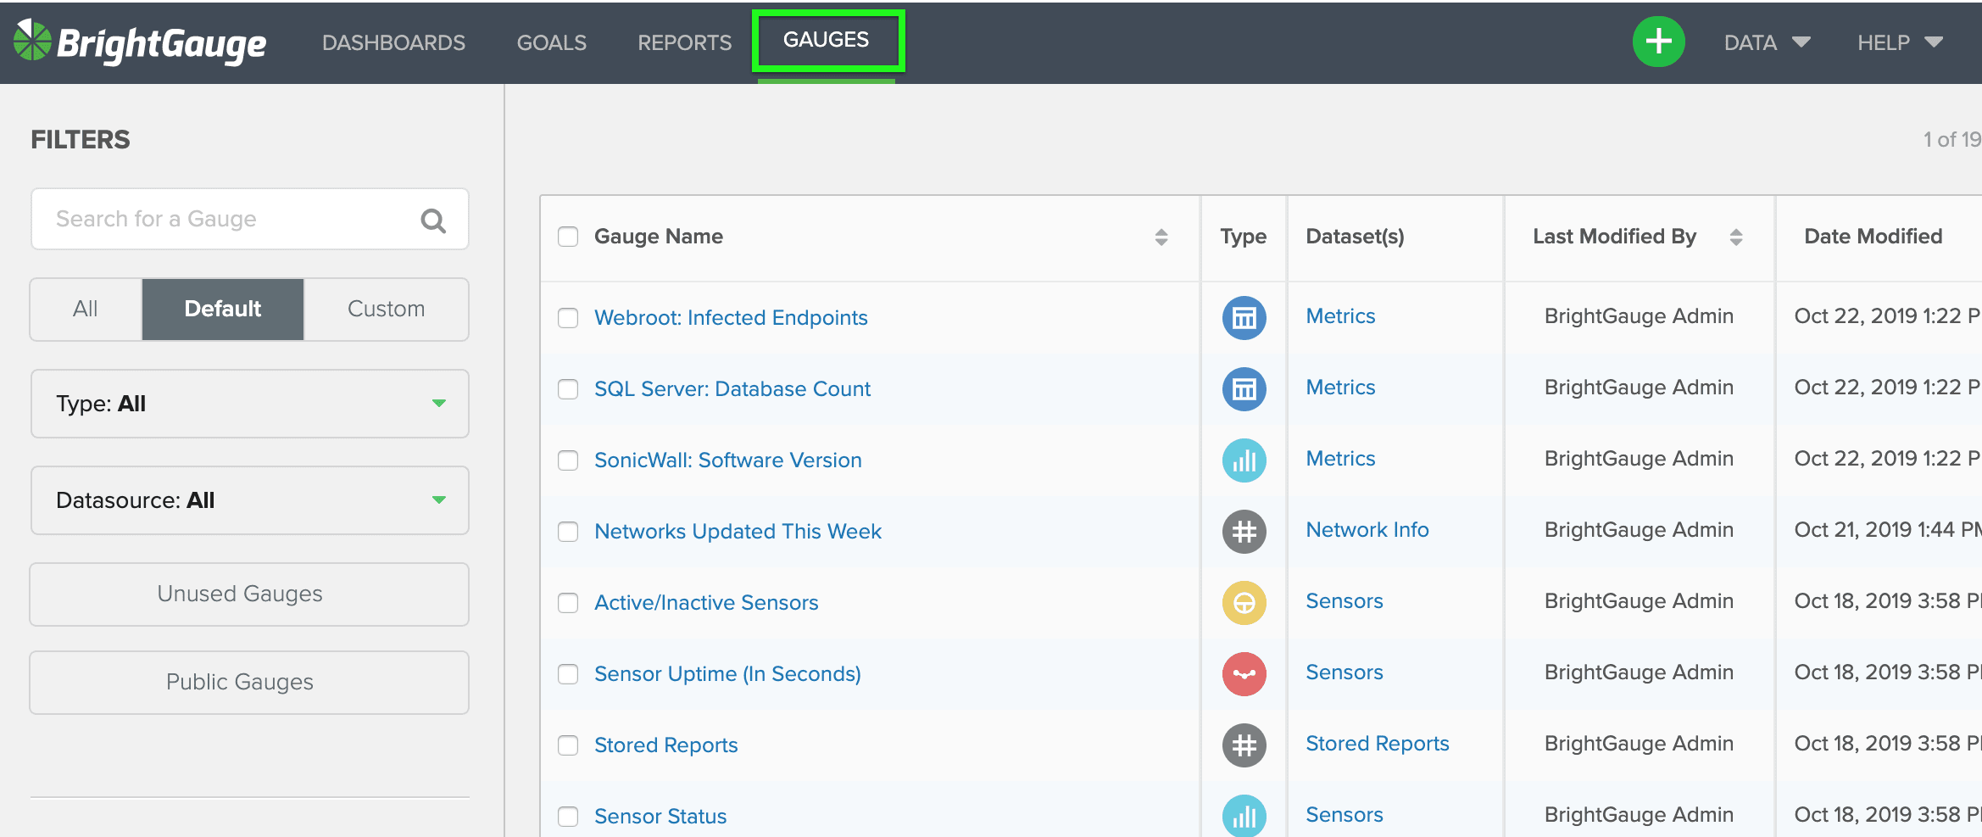Screen dimensions: 1982x837
Task: Click the table type icon for Webroot: Infected Endpoints
Action: click(x=1244, y=318)
